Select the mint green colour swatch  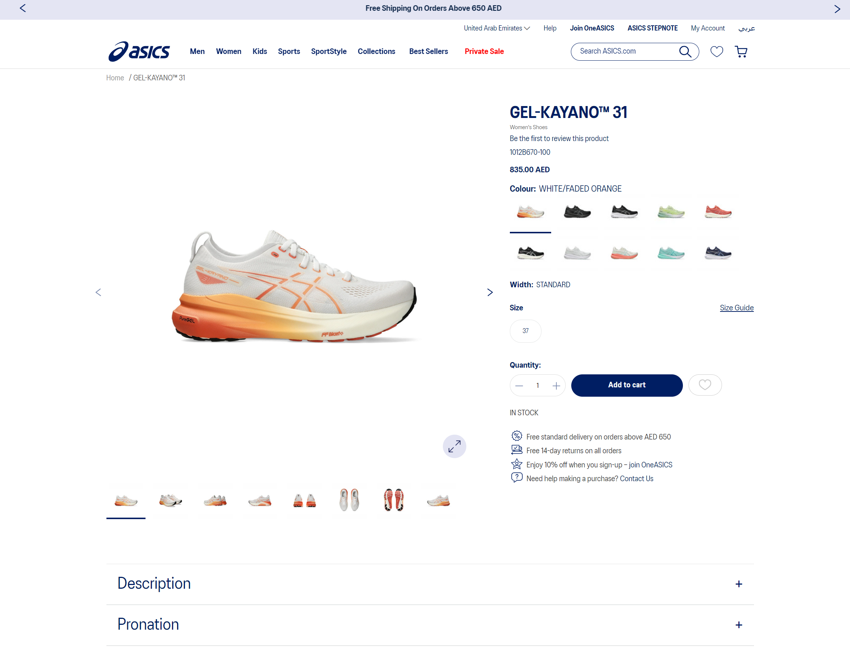pos(671,253)
